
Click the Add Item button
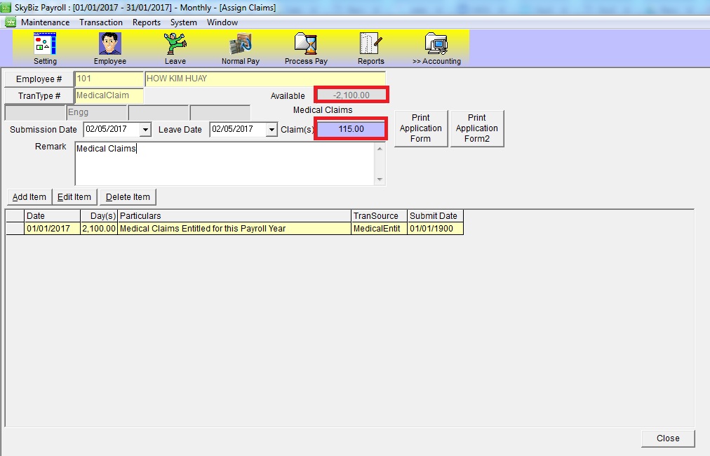pyautogui.click(x=29, y=197)
